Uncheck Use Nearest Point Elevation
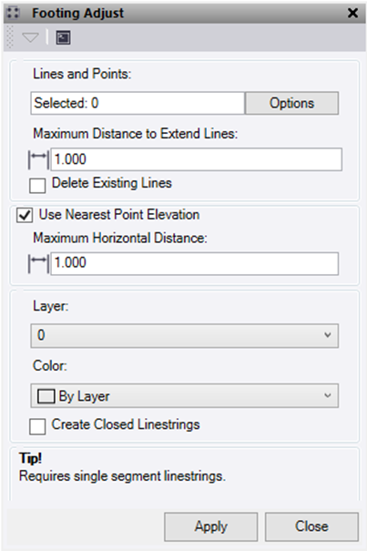The height and width of the screenshot is (551, 367). (x=25, y=215)
